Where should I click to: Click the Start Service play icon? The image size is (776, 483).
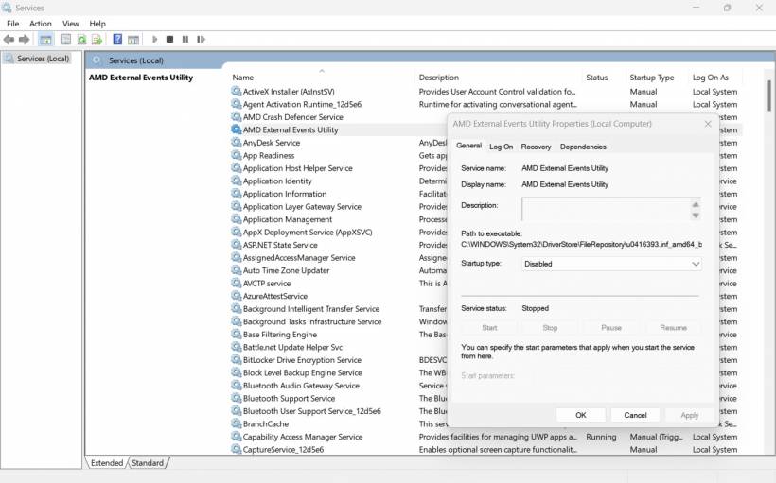154,39
